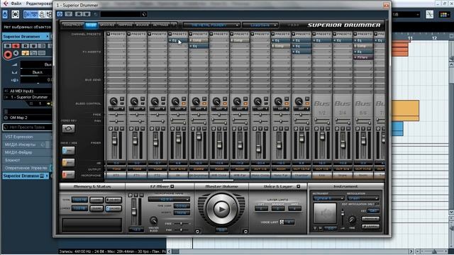Open the Mapping tab

pyautogui.click(x=126, y=25)
